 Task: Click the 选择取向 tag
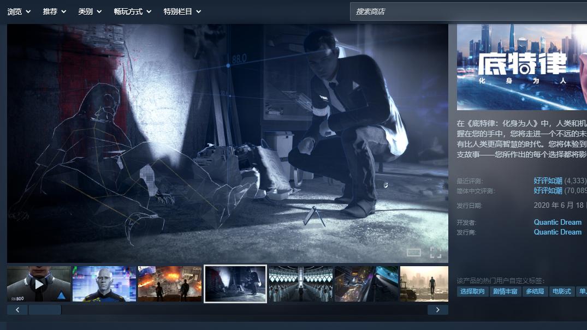click(472, 291)
